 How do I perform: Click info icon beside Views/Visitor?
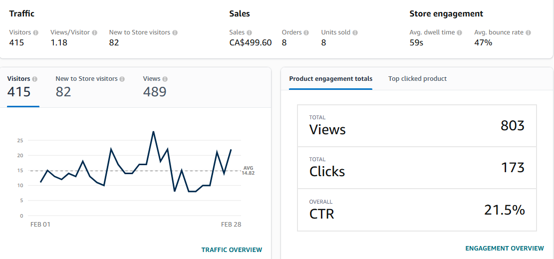tap(95, 32)
